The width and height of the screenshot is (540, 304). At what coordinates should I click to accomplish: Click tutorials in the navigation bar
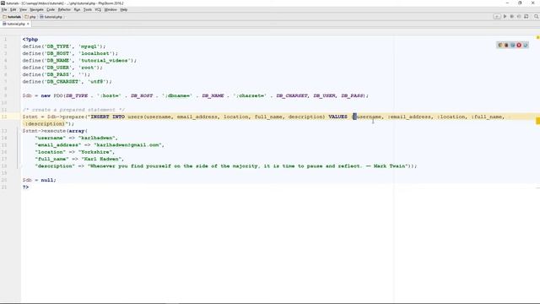[12, 17]
